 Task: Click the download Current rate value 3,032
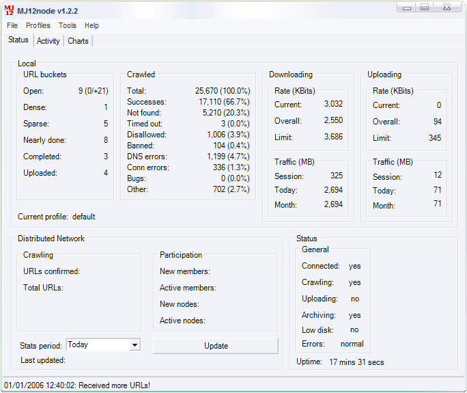[x=334, y=104]
